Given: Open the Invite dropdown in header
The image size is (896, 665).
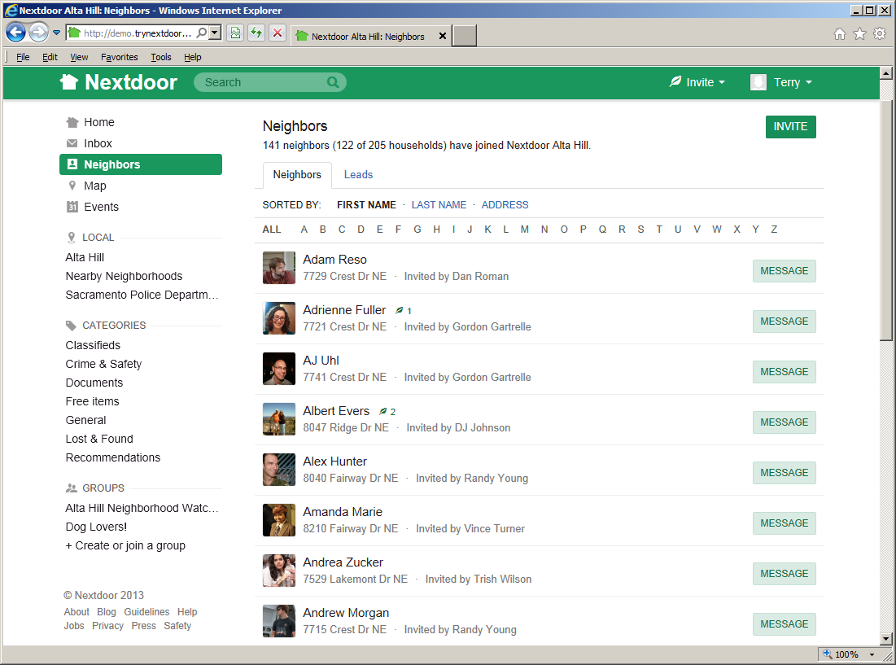Looking at the screenshot, I should point(697,82).
